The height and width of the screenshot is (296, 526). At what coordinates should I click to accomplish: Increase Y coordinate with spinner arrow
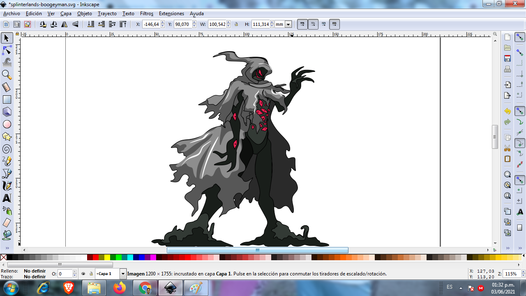(x=194, y=23)
